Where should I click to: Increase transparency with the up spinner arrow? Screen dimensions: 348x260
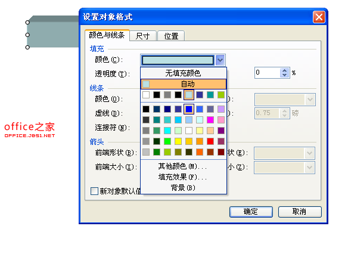(285, 70)
